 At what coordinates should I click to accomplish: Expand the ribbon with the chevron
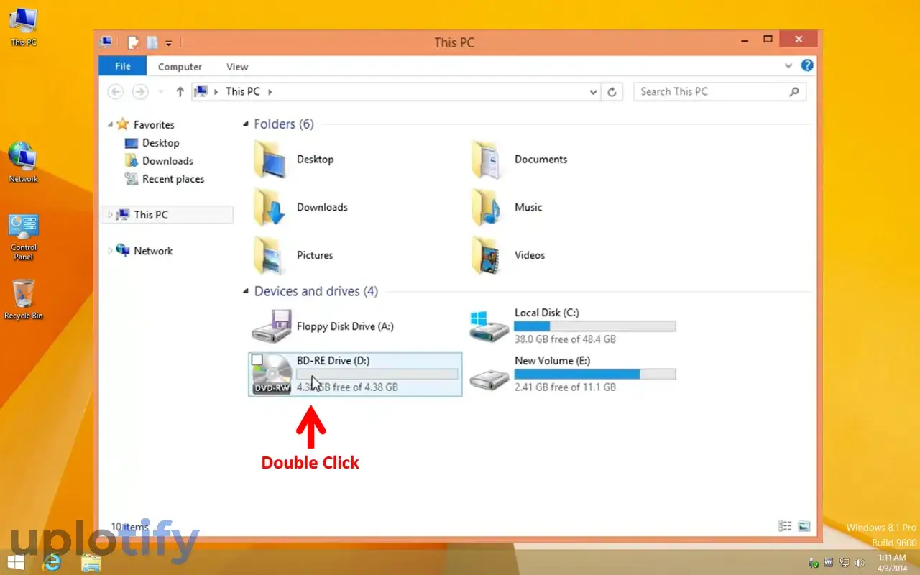coord(788,65)
